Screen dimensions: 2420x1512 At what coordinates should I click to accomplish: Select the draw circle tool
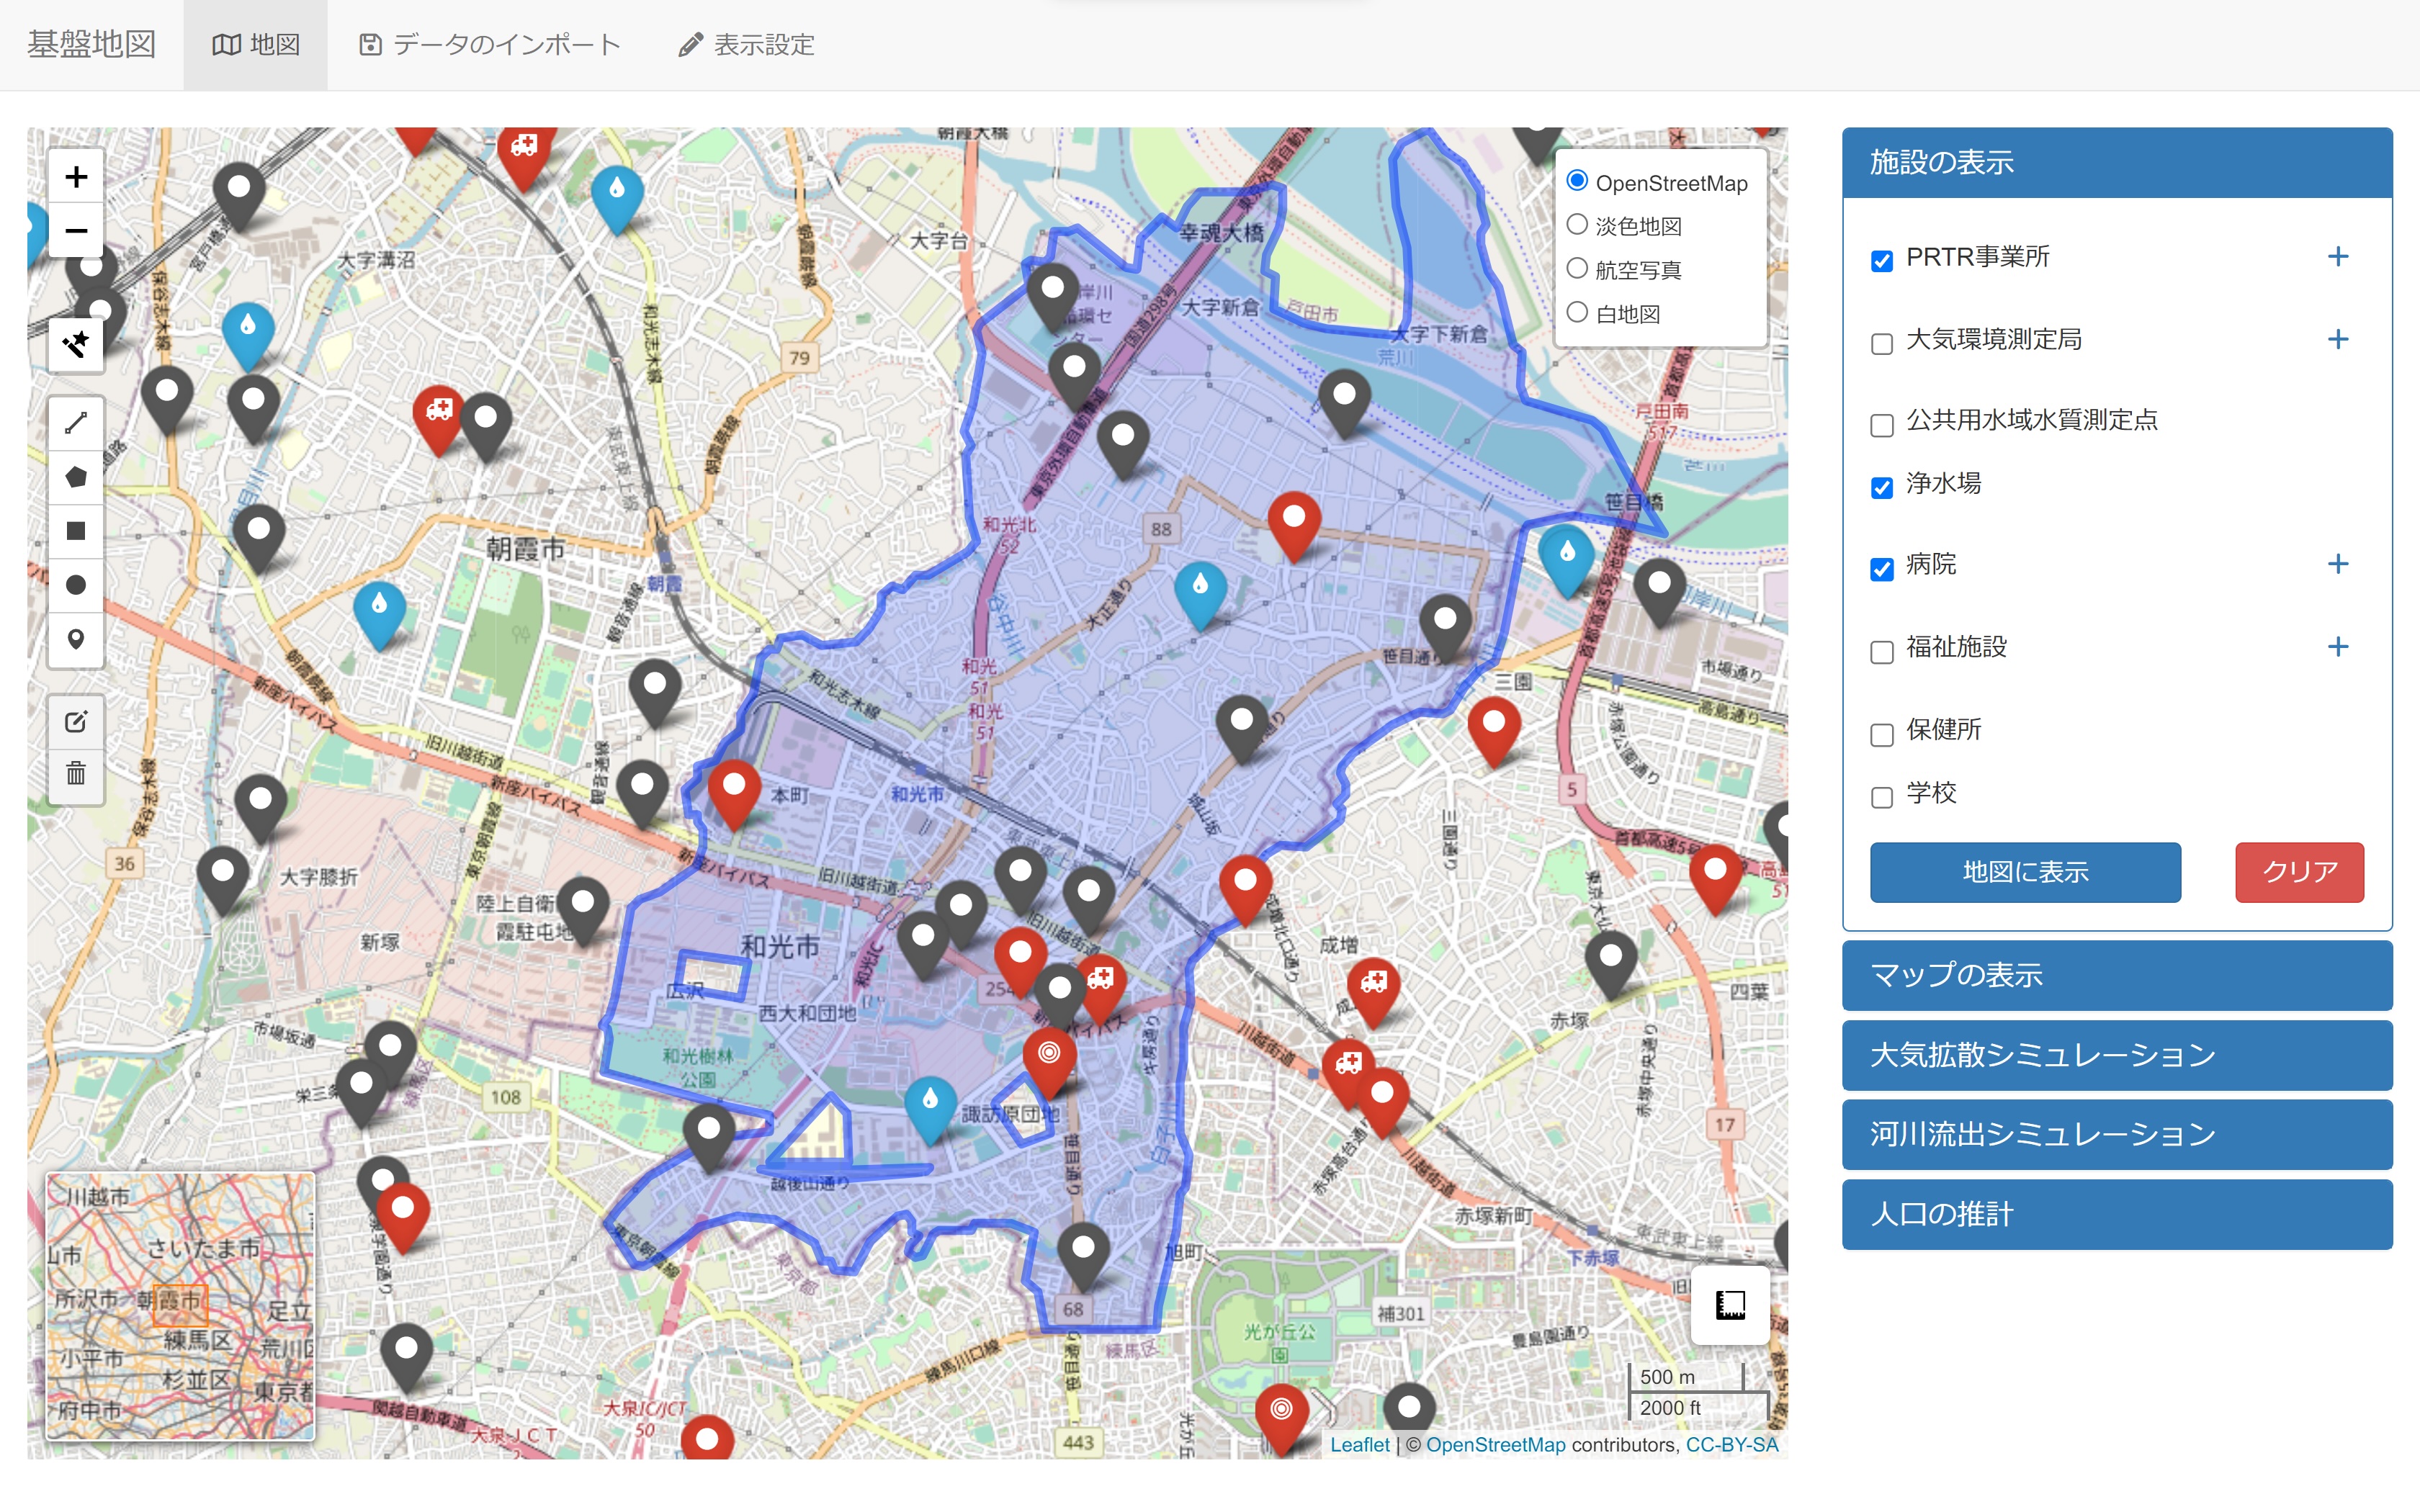coord(76,585)
